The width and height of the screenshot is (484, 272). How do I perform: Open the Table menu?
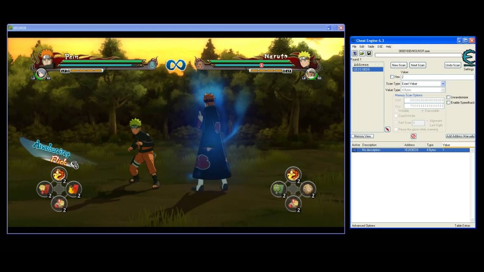371,46
